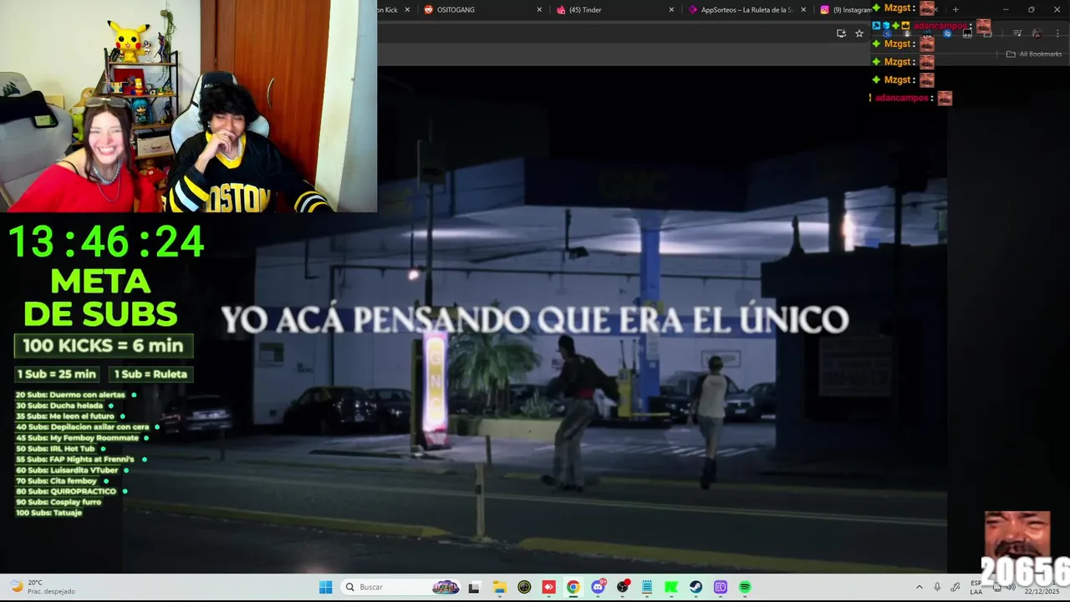Click the '1 Sub = Ruleta' label
This screenshot has width=1070, height=602.
[x=151, y=374]
